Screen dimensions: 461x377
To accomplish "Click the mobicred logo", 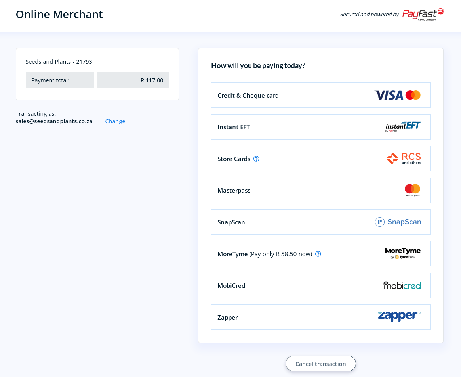I will 402,285.
